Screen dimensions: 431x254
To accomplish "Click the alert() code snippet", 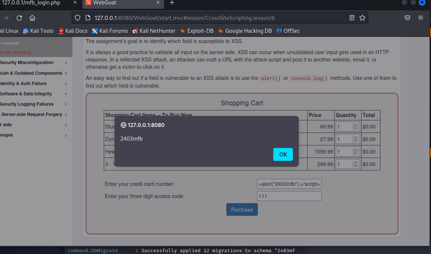I will click(271, 78).
